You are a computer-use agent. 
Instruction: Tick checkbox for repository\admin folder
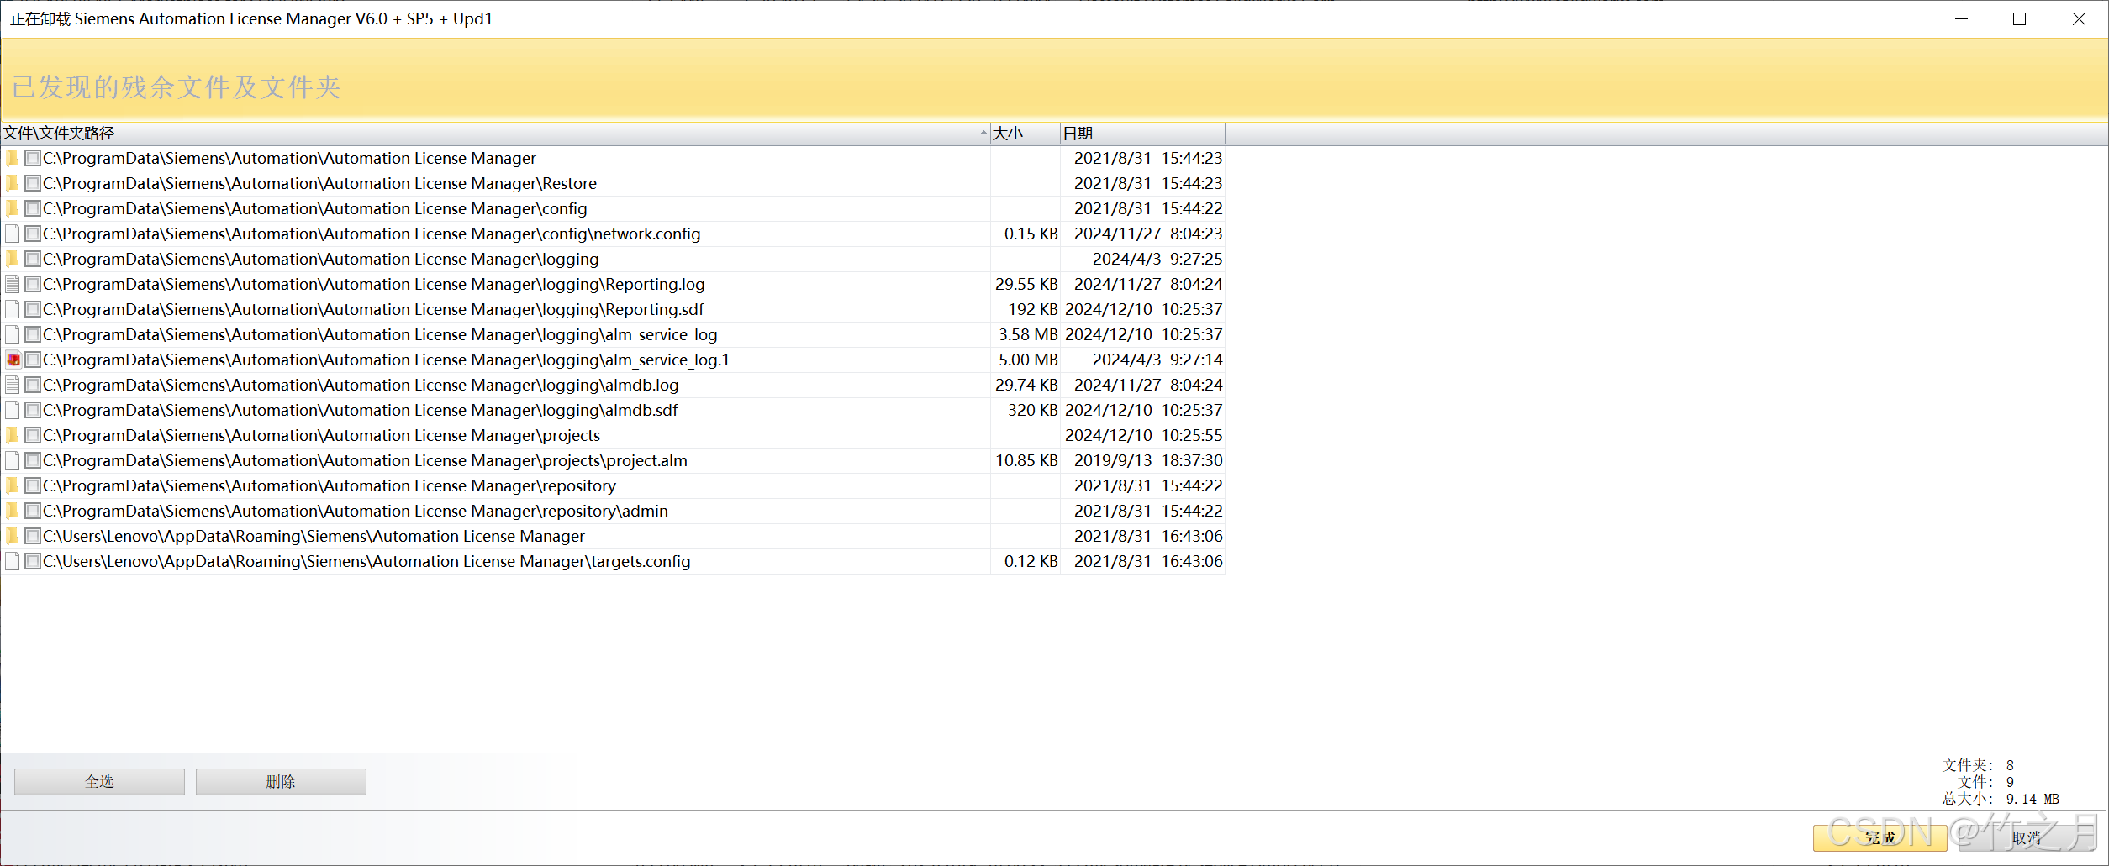point(33,511)
